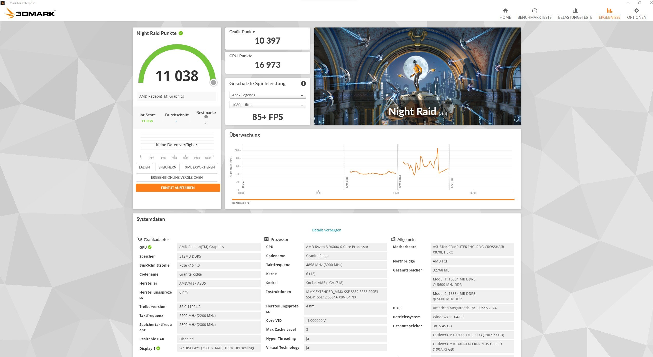Viewport: 653px width, 357px height.
Task: Click the green check beside Display 1
Action: tap(158, 348)
